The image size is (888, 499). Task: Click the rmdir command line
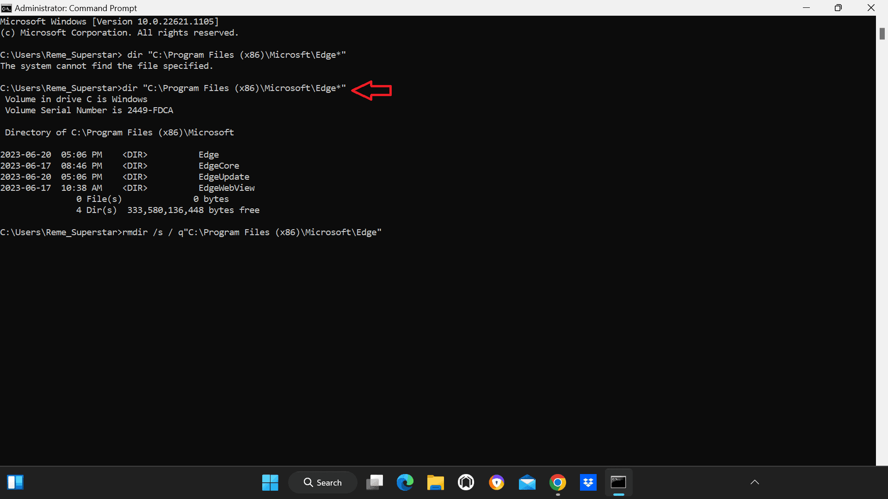point(191,232)
